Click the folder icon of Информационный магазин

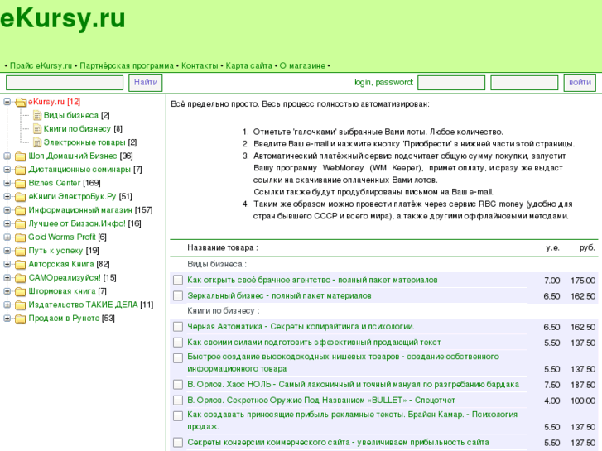point(21,210)
